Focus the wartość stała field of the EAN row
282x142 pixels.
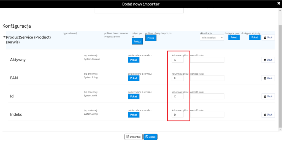207,78
